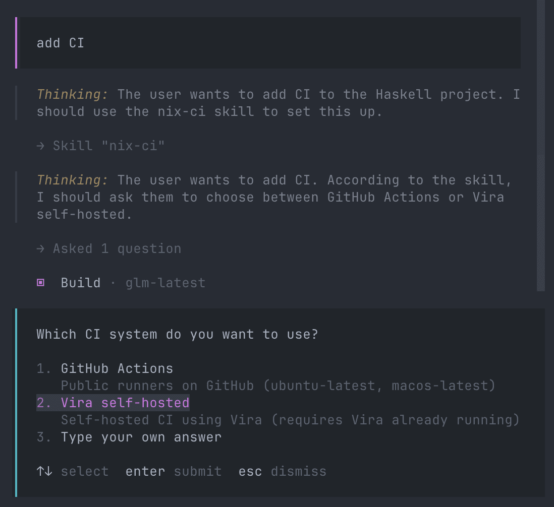Image resolution: width=554 pixels, height=507 pixels.
Task: Click the Self-hosted CI using Vira description
Action: (x=290, y=420)
